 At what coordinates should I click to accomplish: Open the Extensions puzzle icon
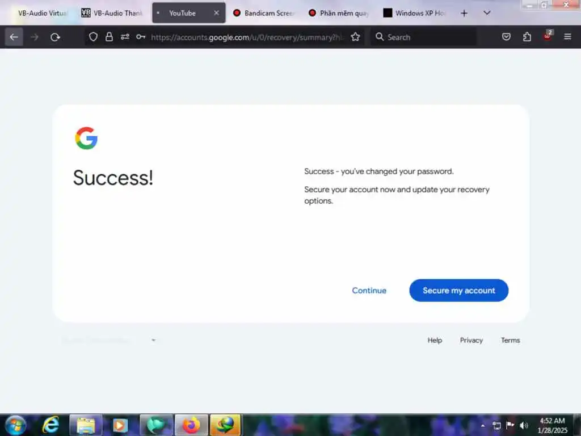pos(527,37)
